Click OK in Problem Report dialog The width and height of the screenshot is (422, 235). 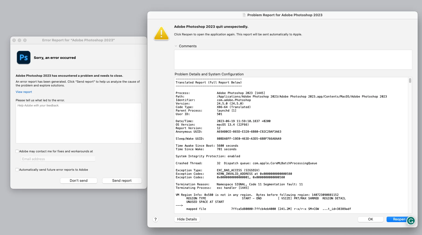pyautogui.click(x=371, y=219)
